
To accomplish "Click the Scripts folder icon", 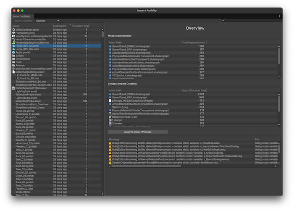I will point(13,56).
